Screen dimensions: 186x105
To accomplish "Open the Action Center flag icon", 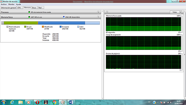I will [161, 102].
